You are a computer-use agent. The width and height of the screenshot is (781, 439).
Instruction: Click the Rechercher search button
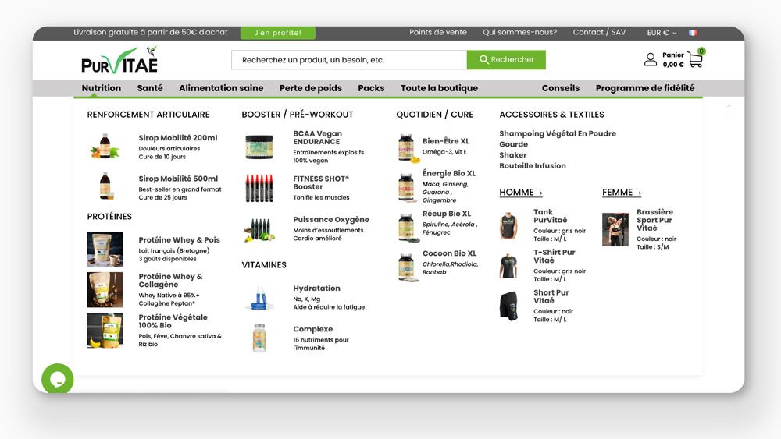pyautogui.click(x=506, y=60)
